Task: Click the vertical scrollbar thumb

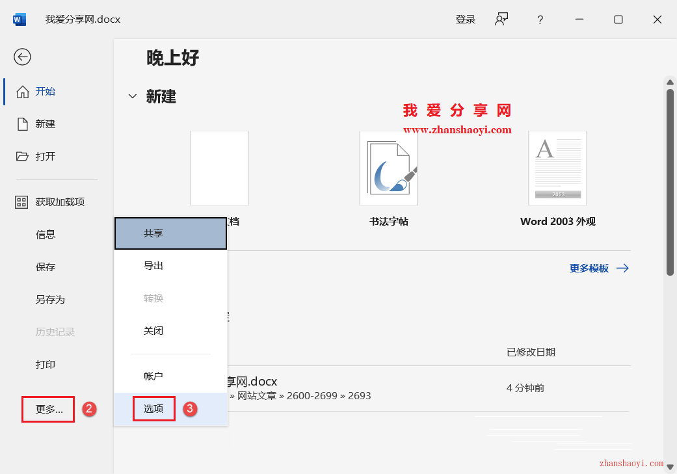Action: [x=670, y=182]
